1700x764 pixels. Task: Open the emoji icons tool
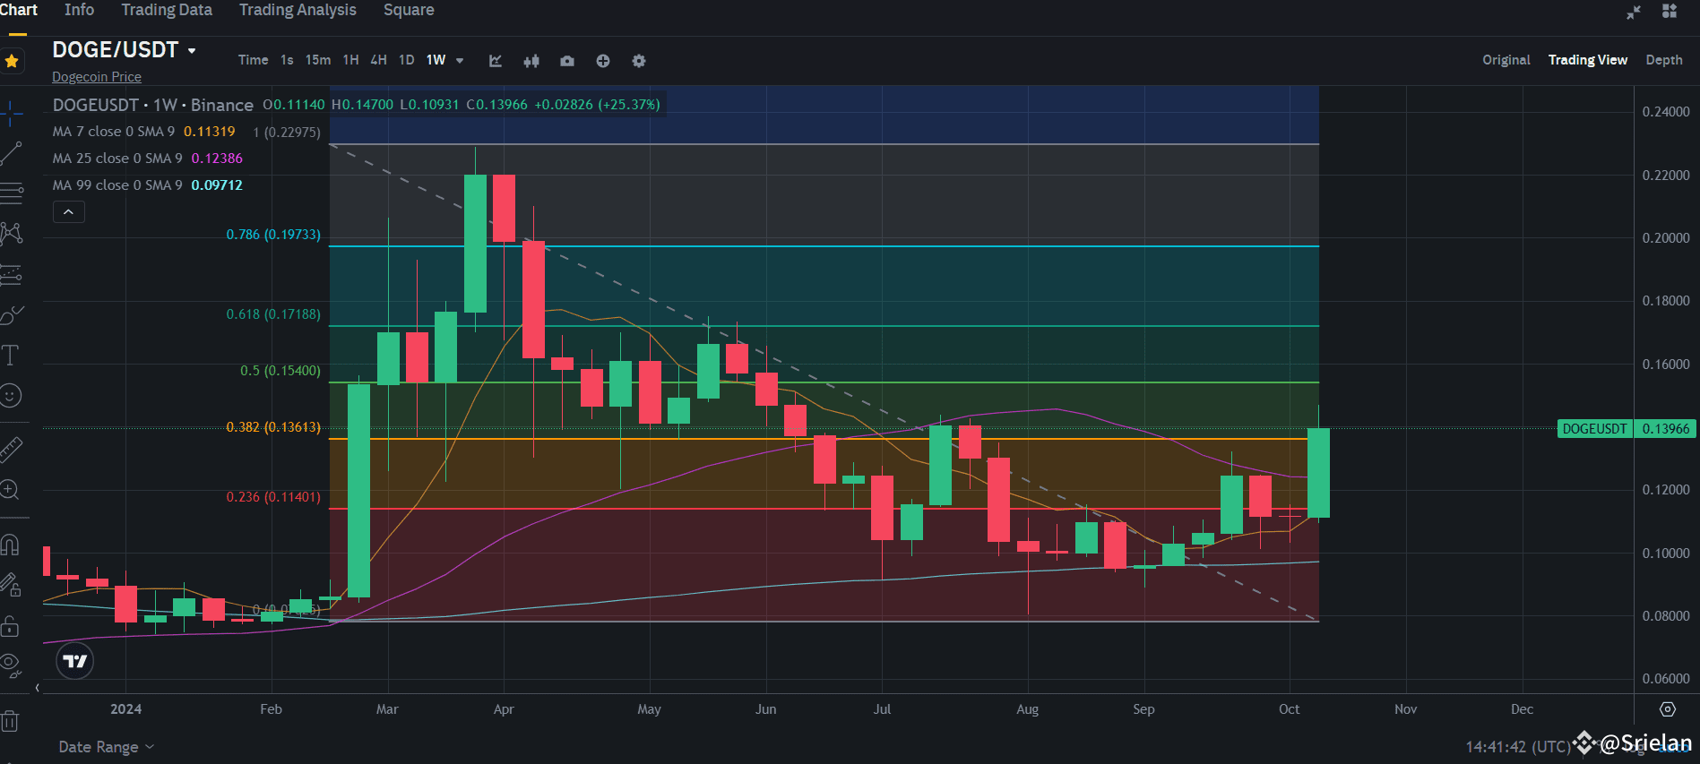coord(12,395)
